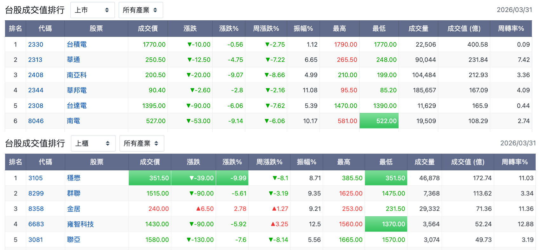Viewport: 542px width, 250px height.
Task: Open the second table's 所有產業 dropdown
Action: [142, 143]
